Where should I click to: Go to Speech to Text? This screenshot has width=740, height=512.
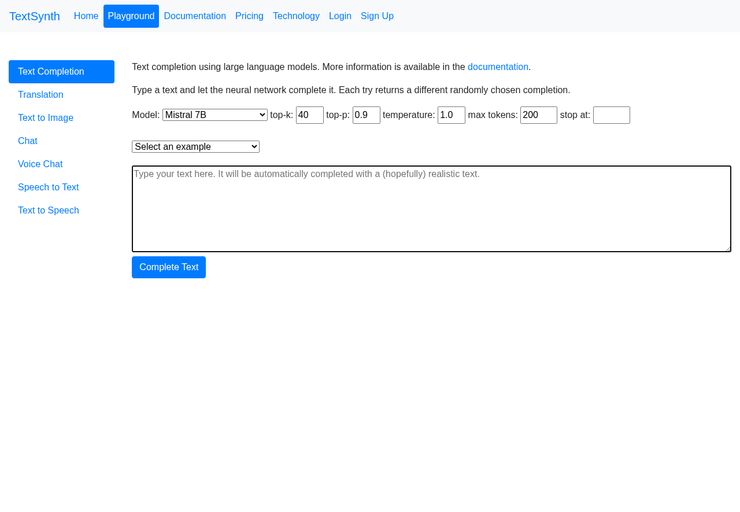(48, 186)
